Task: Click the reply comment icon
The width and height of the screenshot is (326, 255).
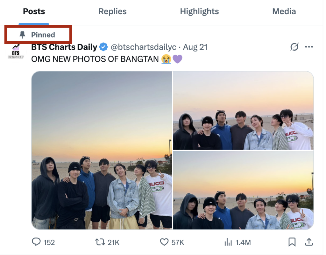Action: coord(37,242)
